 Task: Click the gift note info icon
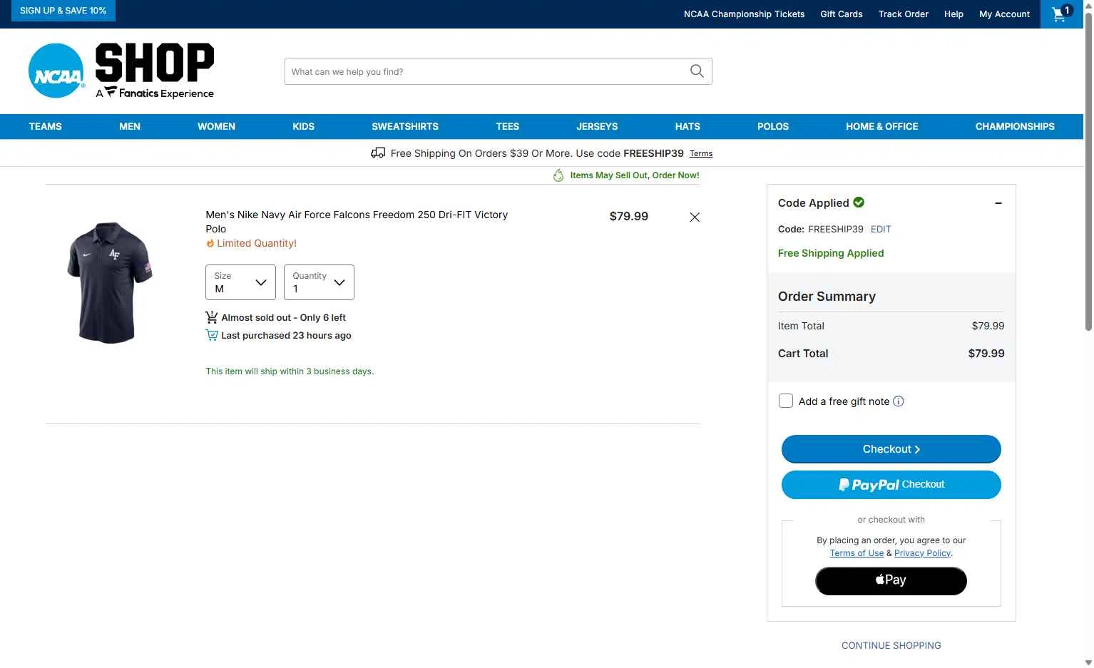coord(899,401)
